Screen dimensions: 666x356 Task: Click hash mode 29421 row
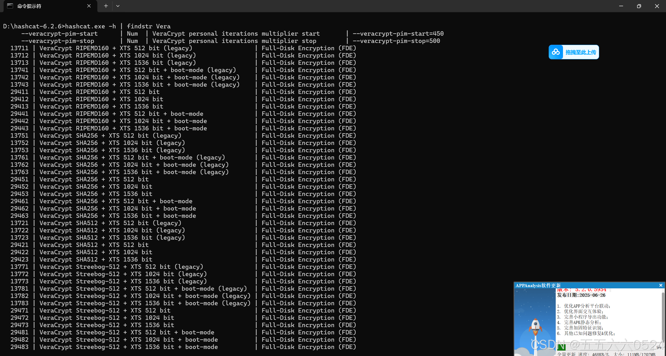coord(183,245)
